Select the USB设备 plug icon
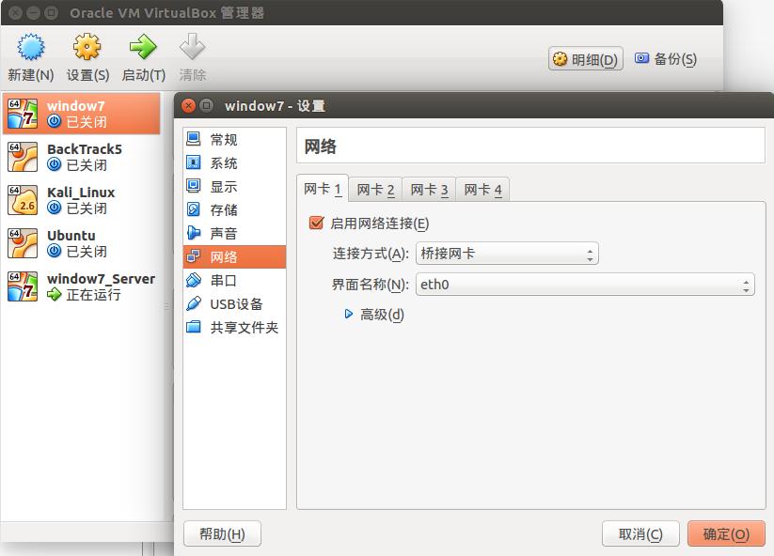This screenshot has height=556, width=774. 194,303
